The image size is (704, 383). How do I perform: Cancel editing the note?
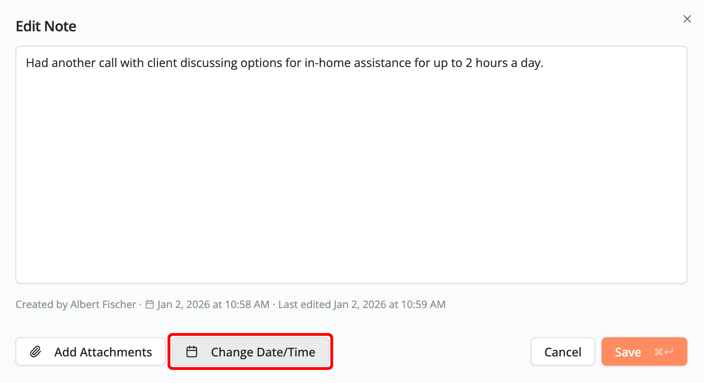(563, 351)
